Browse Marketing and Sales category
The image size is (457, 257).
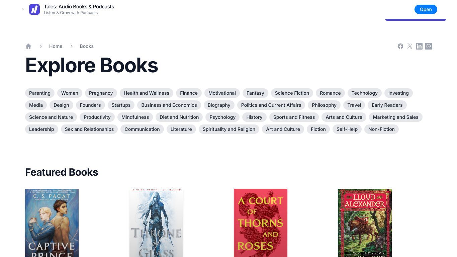tap(395, 117)
